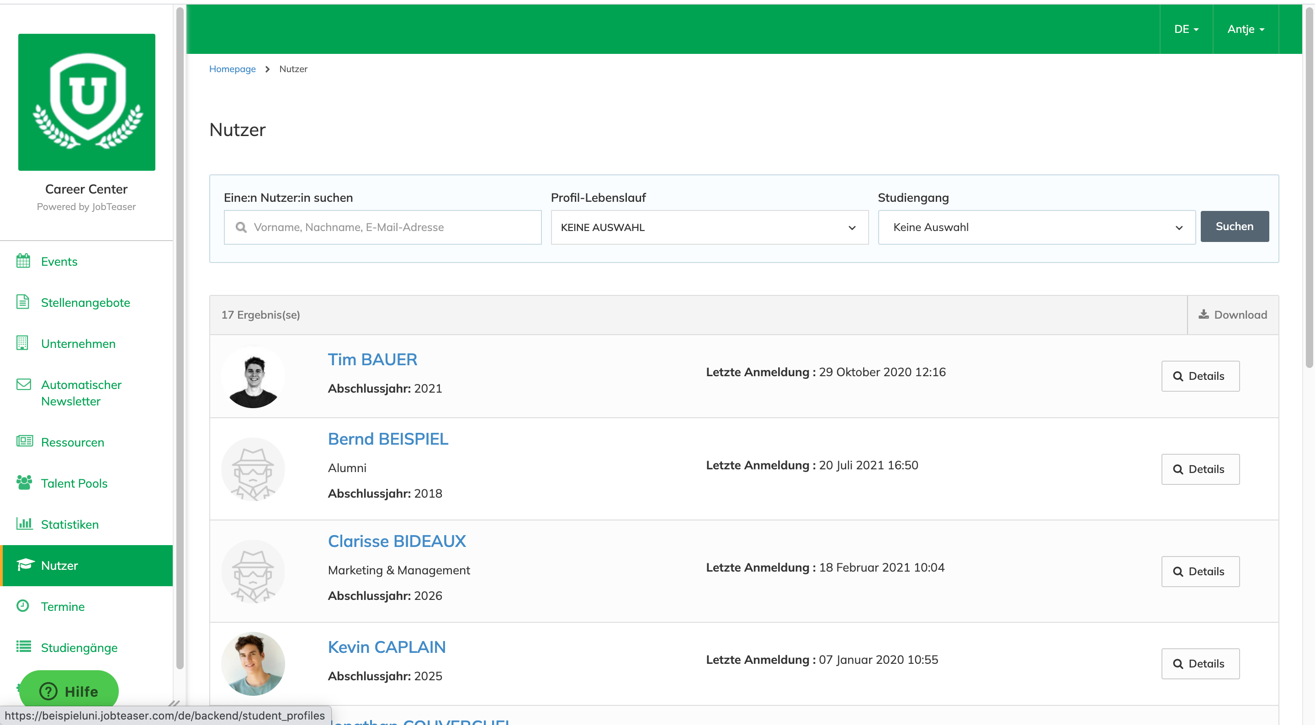Select the active Nutzer menu item
This screenshot has height=725, width=1315.
click(87, 565)
